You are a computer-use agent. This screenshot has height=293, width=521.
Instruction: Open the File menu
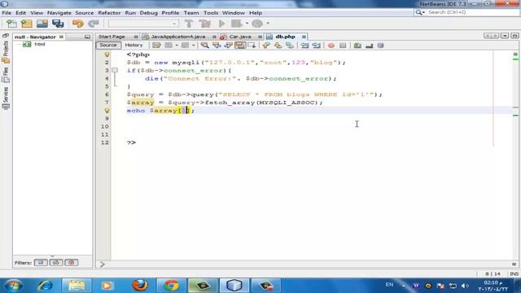coord(7,13)
